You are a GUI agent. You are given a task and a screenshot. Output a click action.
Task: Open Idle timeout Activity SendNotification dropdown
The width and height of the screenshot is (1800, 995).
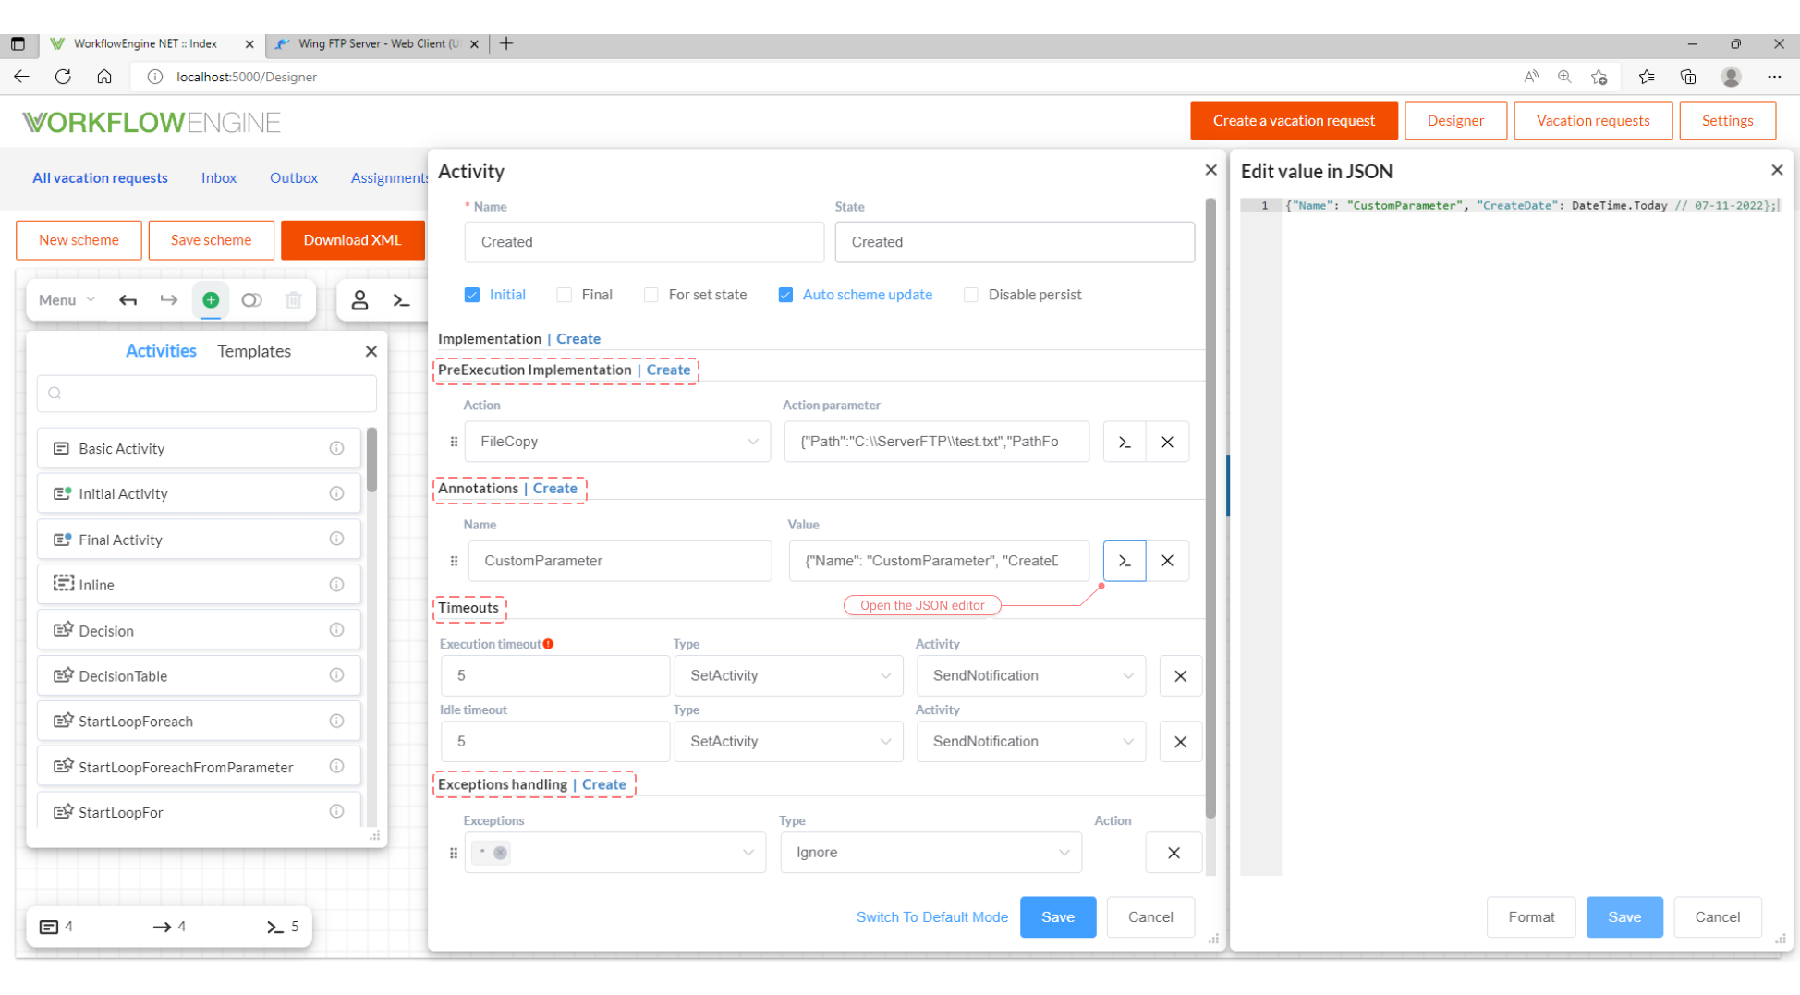(x=1031, y=742)
